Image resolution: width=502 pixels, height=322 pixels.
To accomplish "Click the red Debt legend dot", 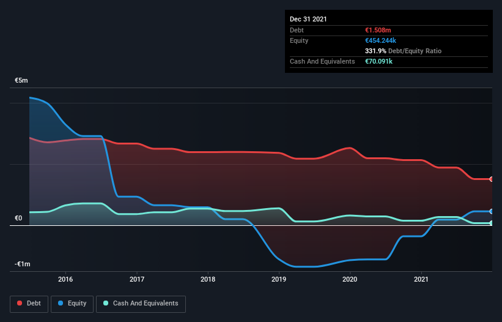I will (20, 303).
